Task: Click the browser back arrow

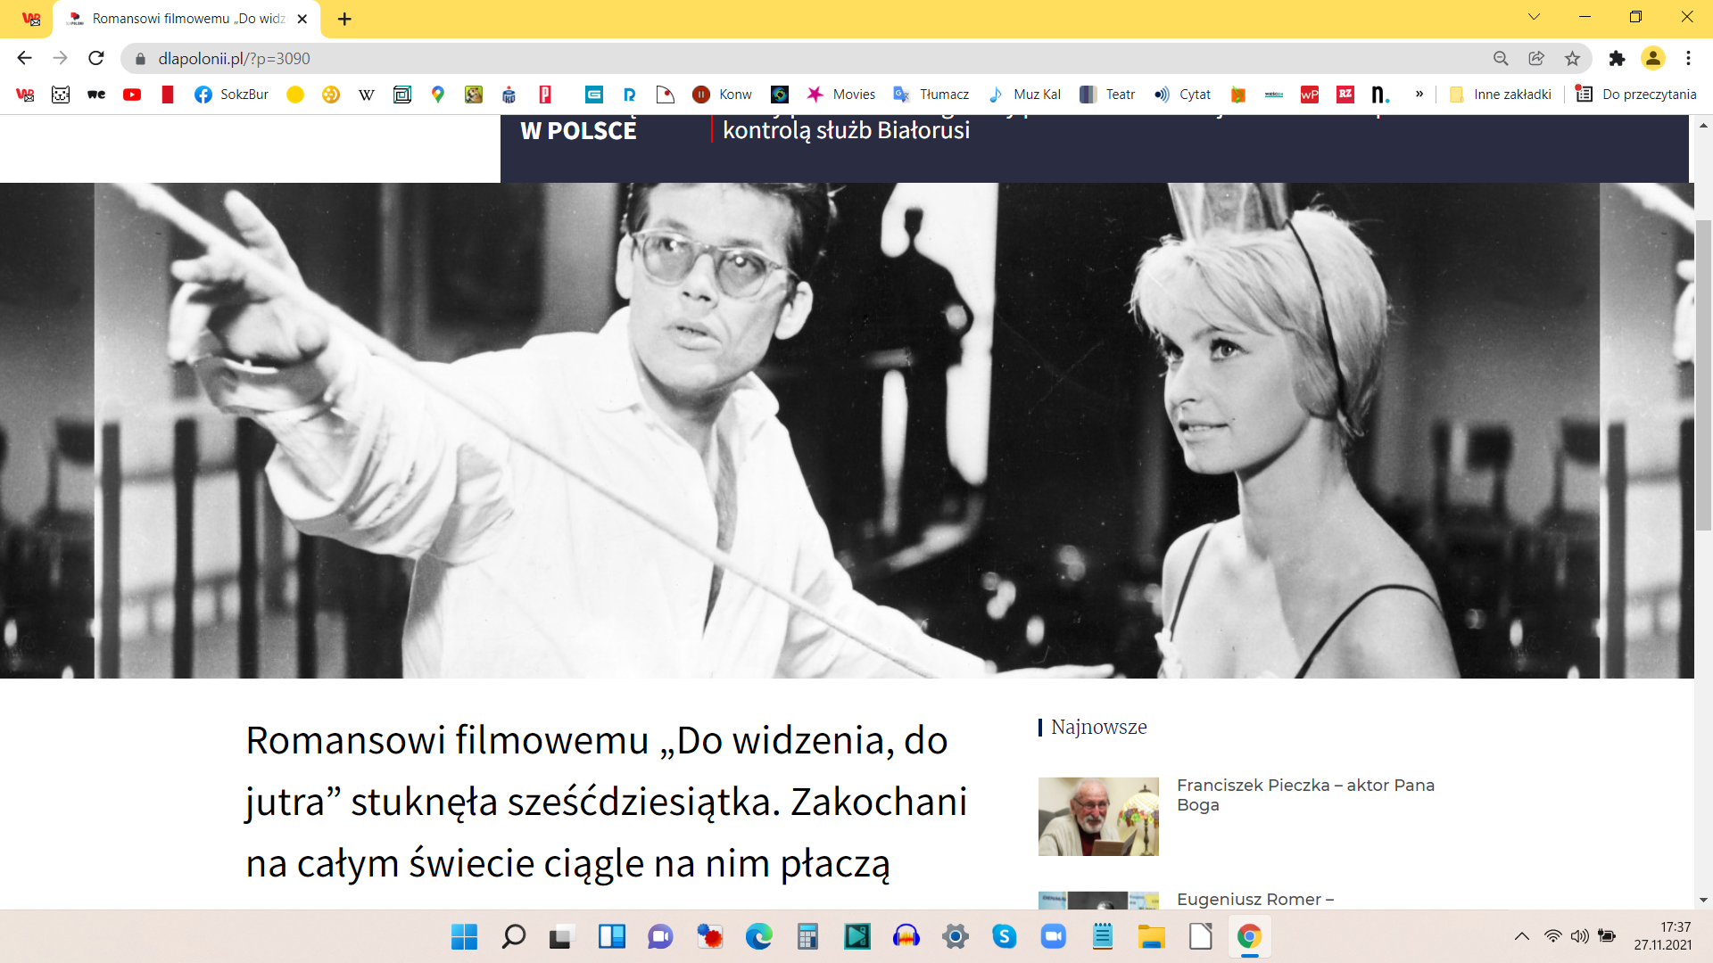Action: (24, 58)
